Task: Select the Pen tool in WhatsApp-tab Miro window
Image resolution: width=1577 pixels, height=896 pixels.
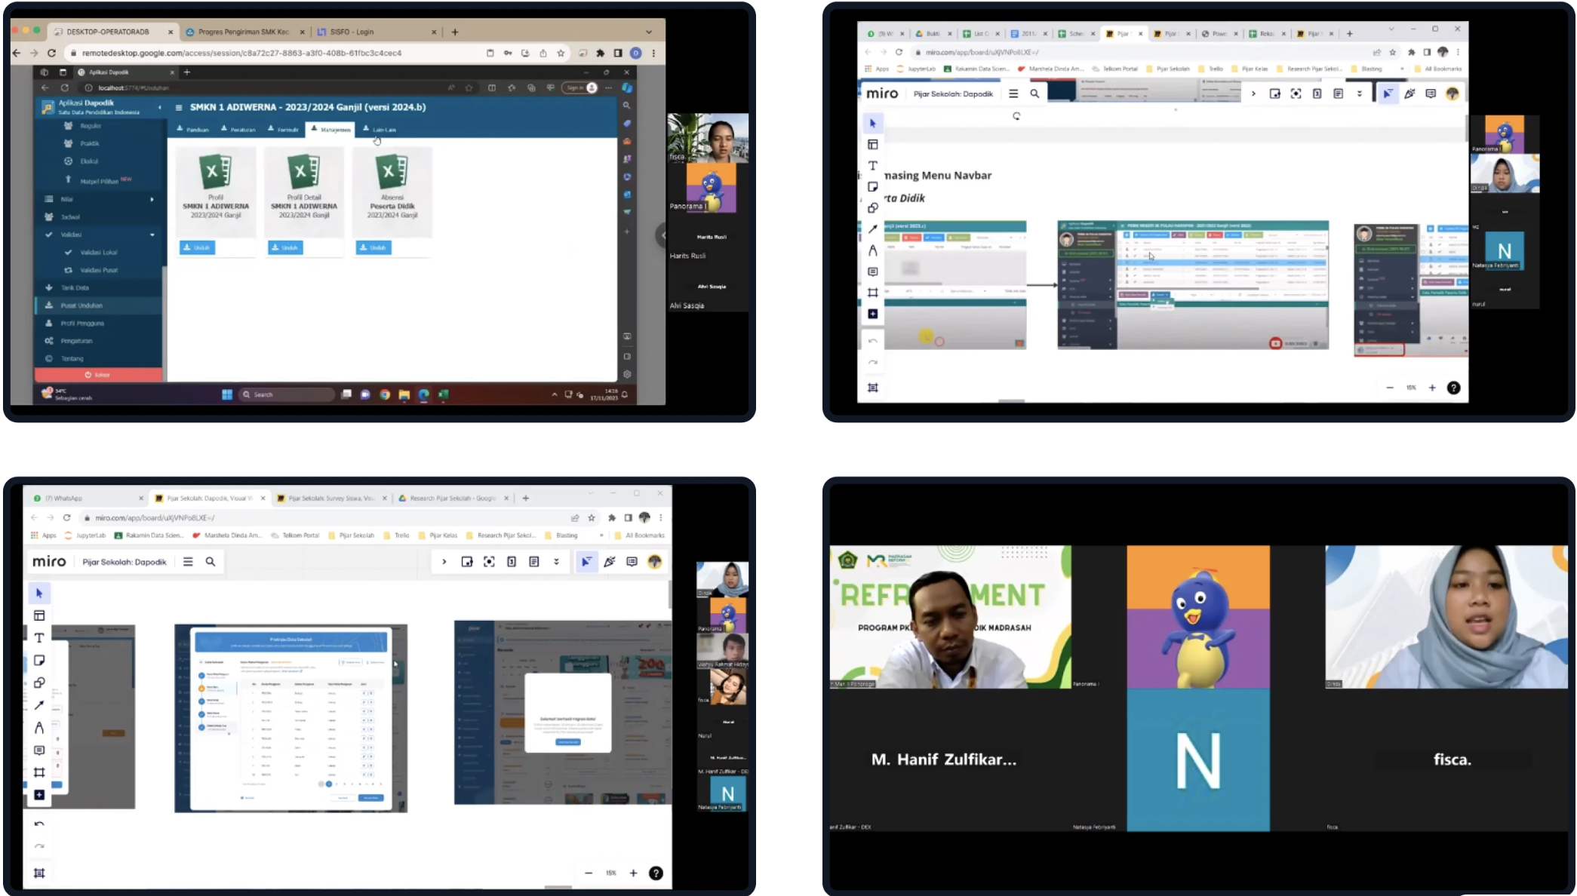Action: pyautogui.click(x=39, y=727)
